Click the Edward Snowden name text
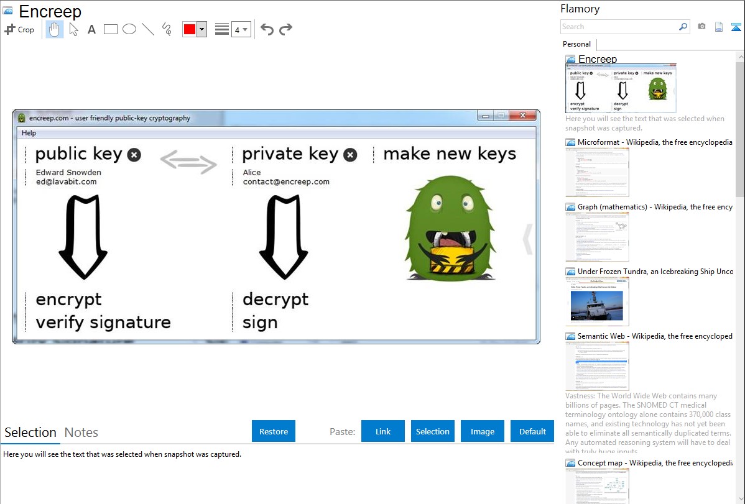Viewport: 745px width, 504px height. pyautogui.click(x=68, y=172)
